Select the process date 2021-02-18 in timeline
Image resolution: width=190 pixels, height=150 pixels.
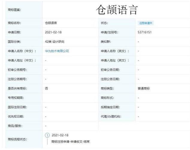tap(60, 135)
